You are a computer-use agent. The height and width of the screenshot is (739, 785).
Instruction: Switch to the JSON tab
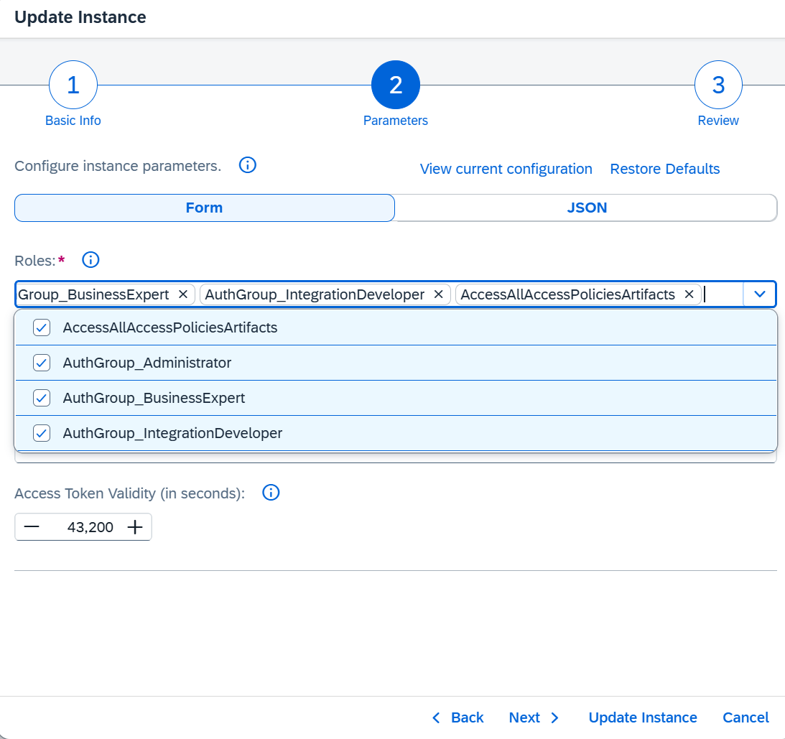click(x=586, y=208)
